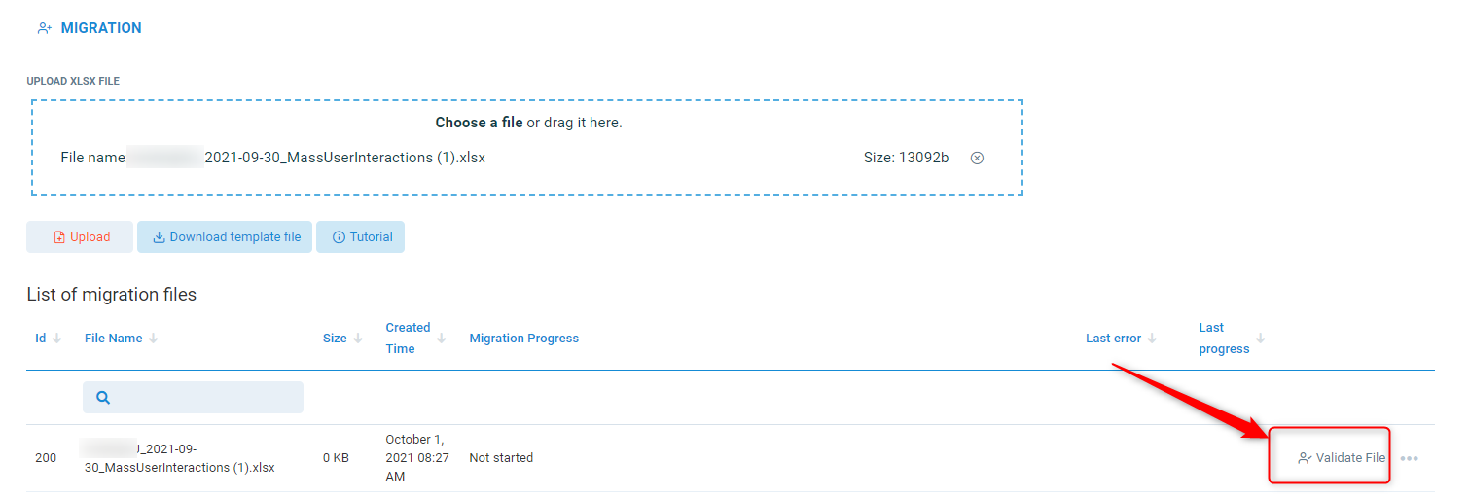
Task: Open the three-dot row options menu
Action: (1409, 458)
